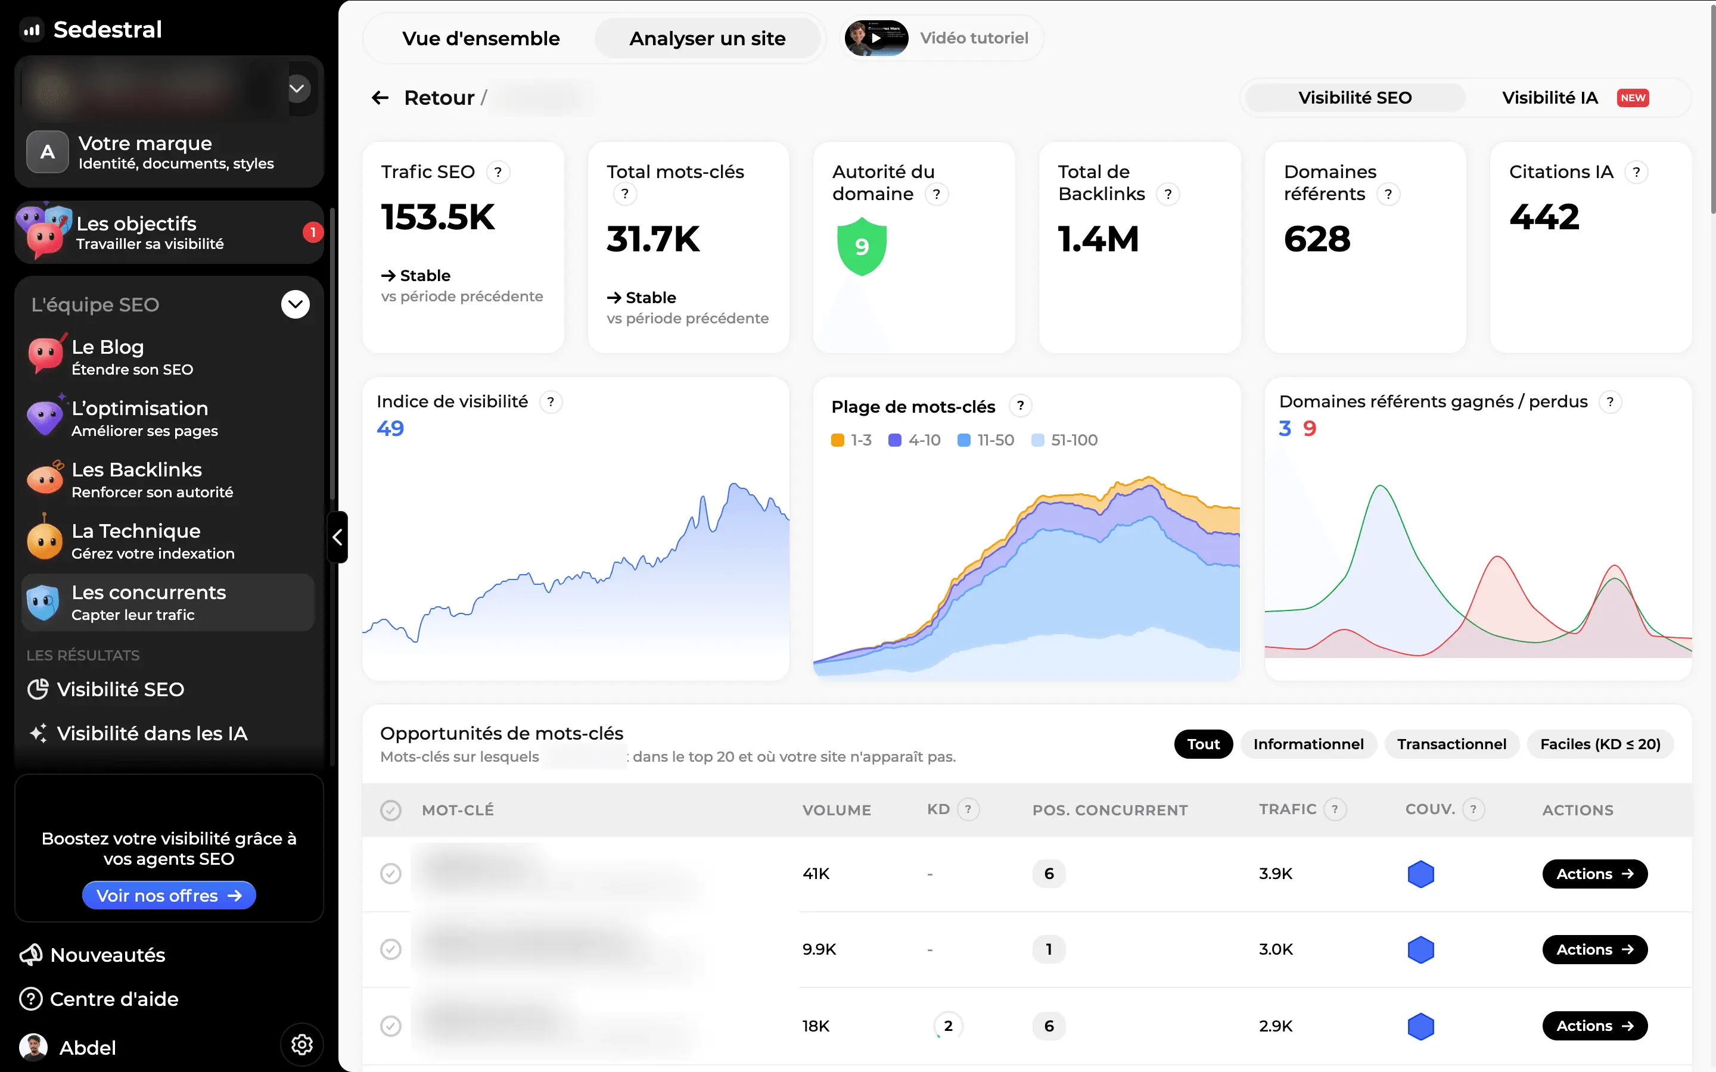1716x1072 pixels.
Task: Play the Vidéo tutoriel thumbnail
Action: point(876,38)
